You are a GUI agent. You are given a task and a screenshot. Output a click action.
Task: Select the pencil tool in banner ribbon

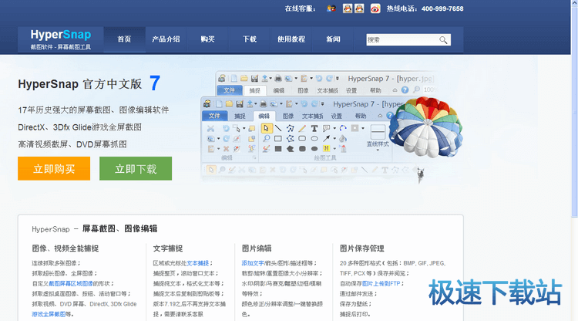[x=302, y=128]
